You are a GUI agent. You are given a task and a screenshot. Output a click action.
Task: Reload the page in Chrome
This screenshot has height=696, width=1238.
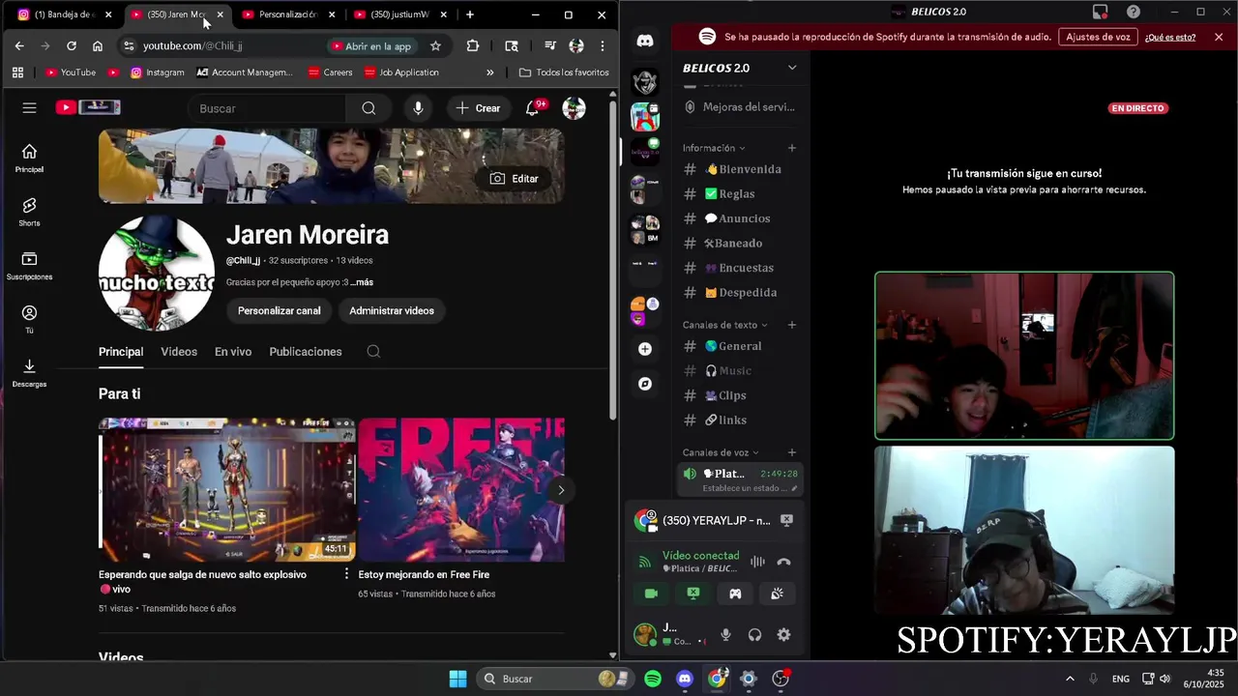coord(72,45)
